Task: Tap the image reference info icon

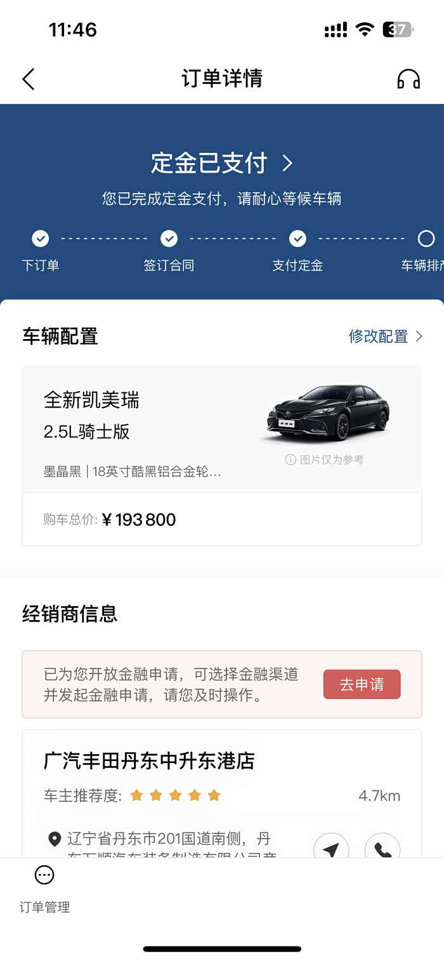Action: [x=291, y=460]
